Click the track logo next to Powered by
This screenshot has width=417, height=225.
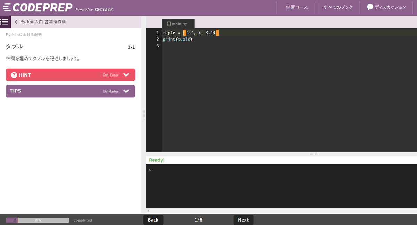coord(104,10)
